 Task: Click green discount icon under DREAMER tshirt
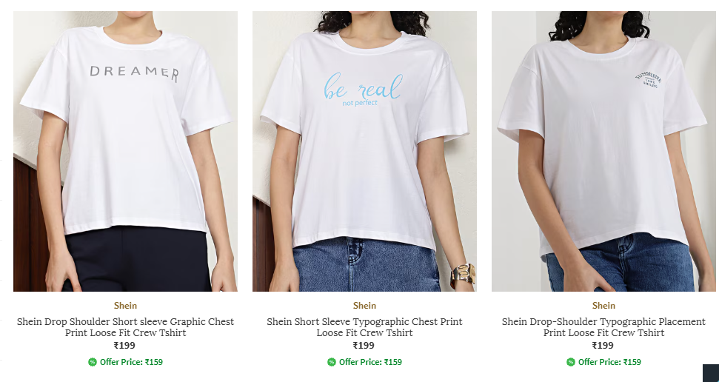coord(92,362)
